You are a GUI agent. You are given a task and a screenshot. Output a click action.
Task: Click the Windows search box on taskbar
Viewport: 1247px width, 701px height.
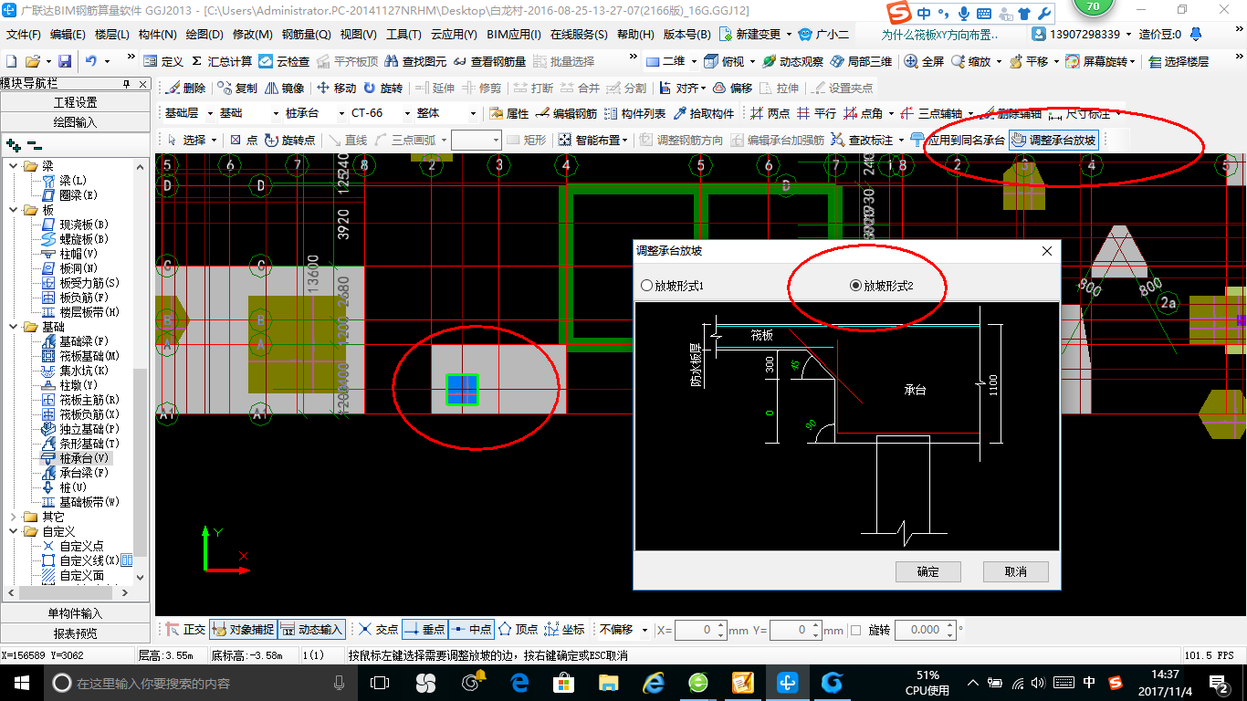coord(203,683)
